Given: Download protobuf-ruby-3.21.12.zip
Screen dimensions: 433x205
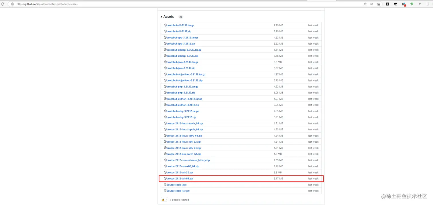Looking at the screenshot, I should coord(181,117).
